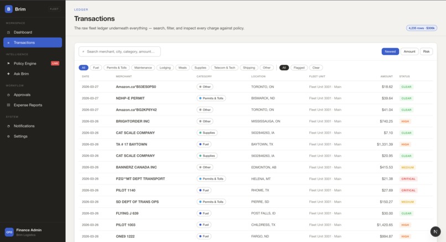Filter category to Telecom & Tech
This screenshot has width=446, height=242.
(225, 67)
